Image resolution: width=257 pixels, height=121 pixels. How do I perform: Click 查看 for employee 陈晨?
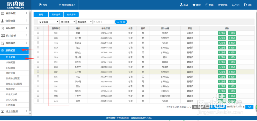222,33
